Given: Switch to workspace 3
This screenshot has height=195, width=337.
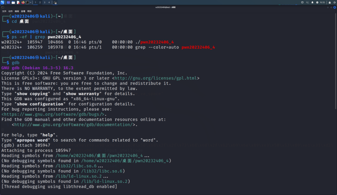Looking at the screenshot, I should 45,2.
